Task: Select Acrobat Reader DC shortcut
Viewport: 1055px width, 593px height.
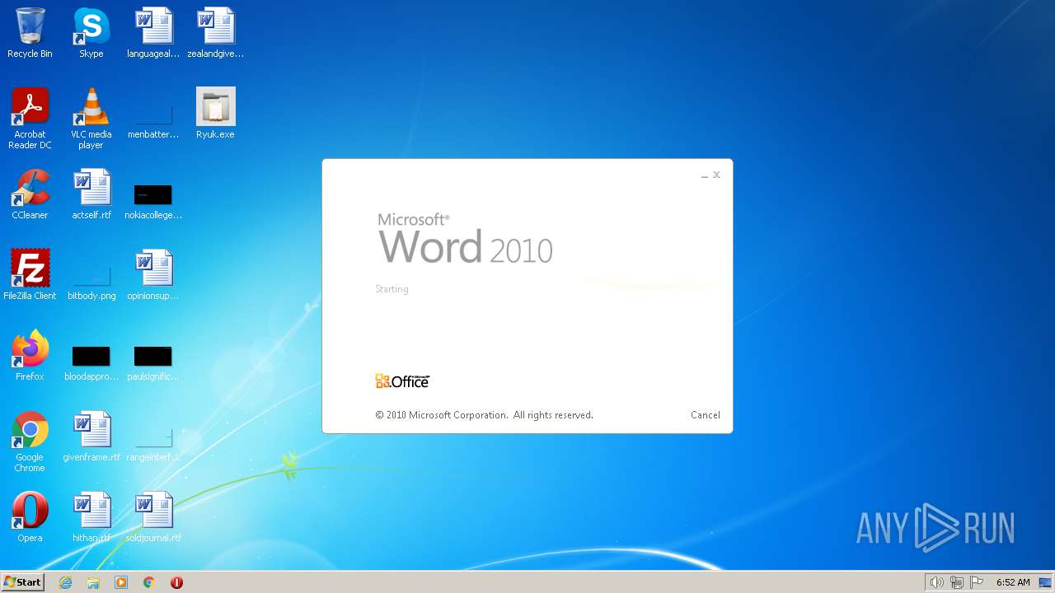Action: (x=30, y=119)
